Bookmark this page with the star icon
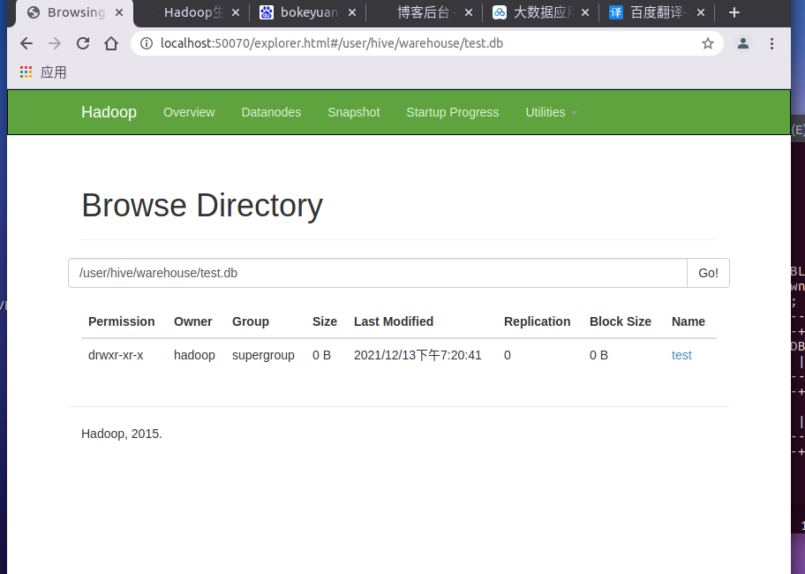 707,43
